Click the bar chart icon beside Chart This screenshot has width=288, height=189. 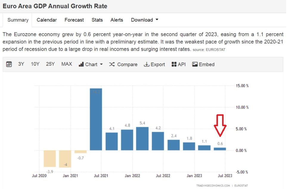81,64
